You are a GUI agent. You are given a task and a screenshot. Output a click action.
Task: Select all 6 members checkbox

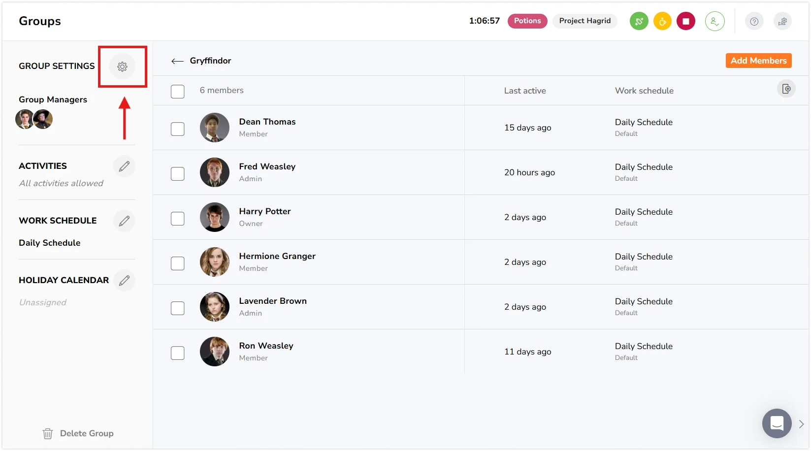(178, 92)
